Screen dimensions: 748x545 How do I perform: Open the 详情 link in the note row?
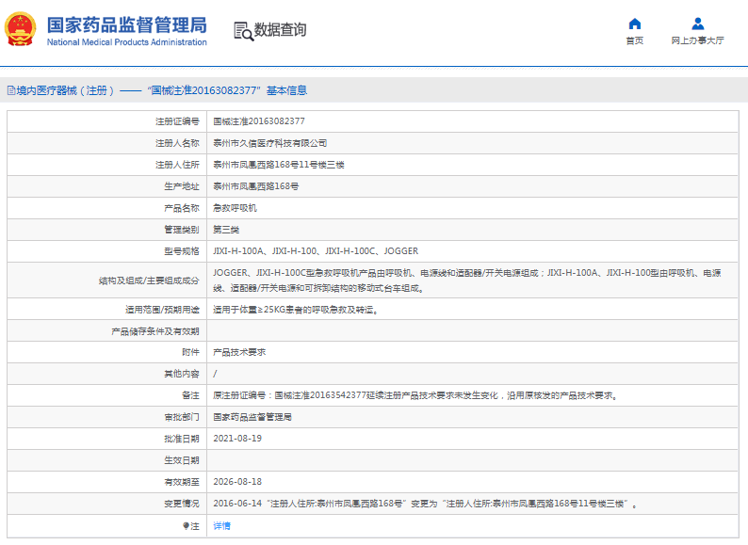click(x=221, y=525)
